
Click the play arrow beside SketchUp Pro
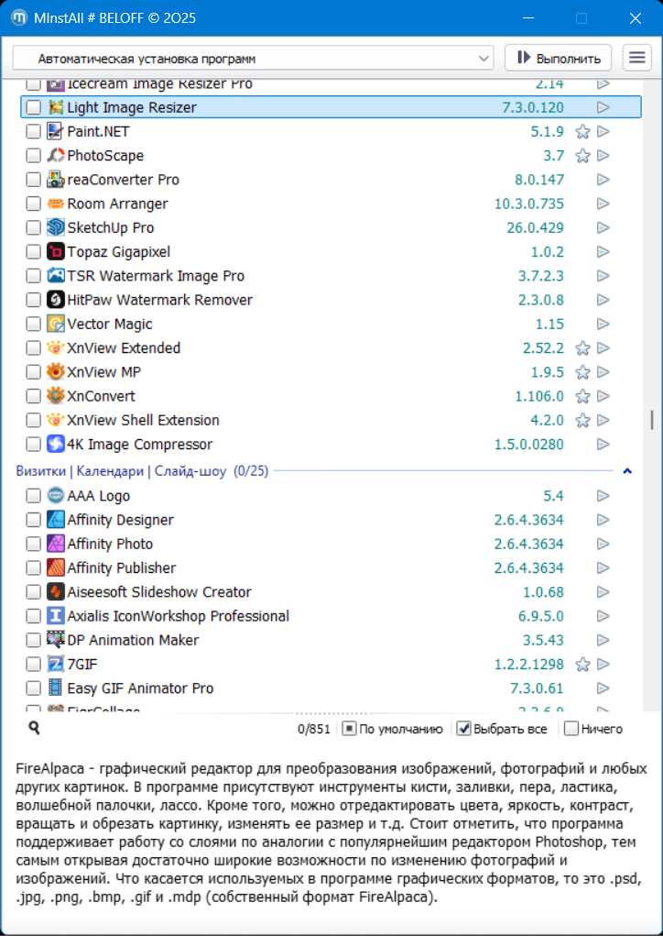(x=603, y=228)
